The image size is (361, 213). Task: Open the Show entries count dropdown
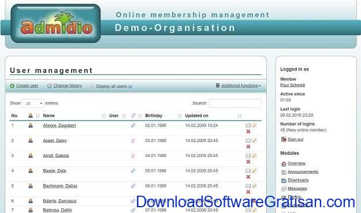(x=33, y=103)
